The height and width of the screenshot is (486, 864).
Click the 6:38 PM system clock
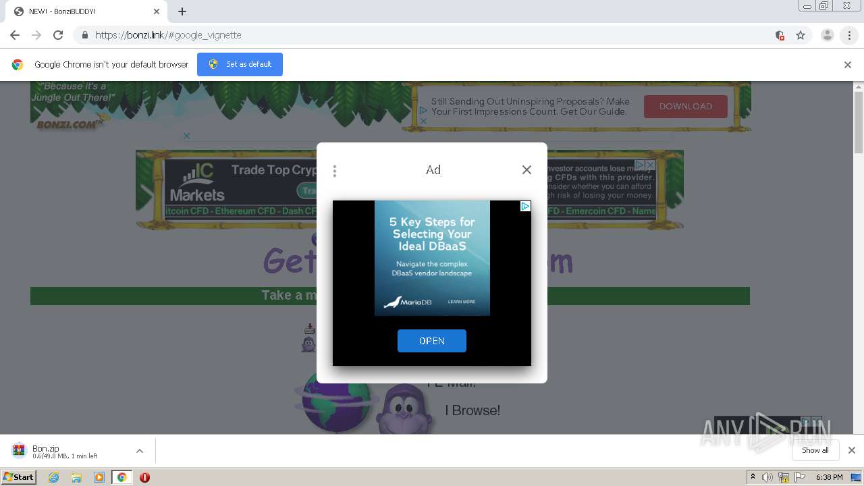(829, 477)
